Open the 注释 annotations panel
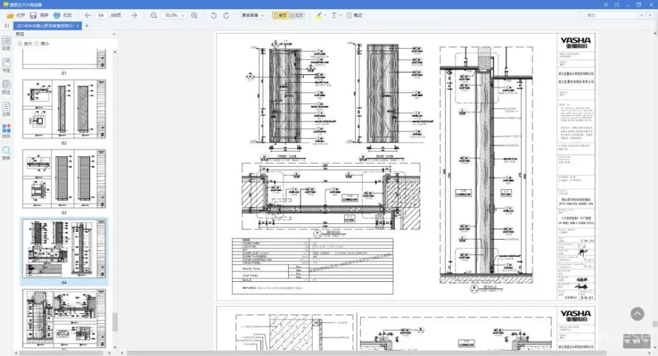The image size is (658, 356). tap(6, 108)
